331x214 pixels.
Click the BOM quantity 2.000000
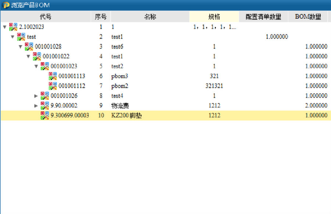point(316,105)
